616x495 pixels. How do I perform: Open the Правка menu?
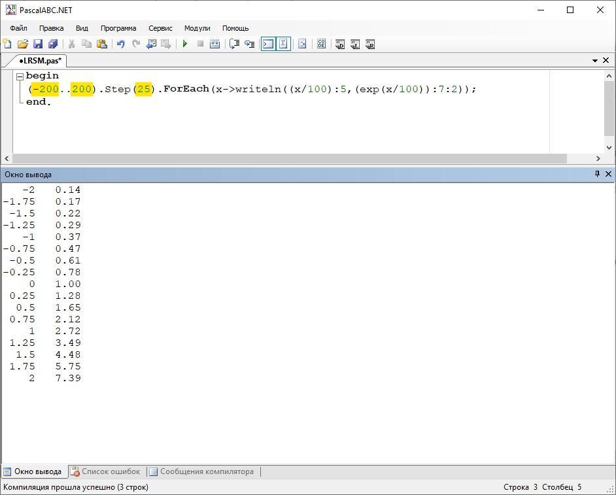coord(51,28)
